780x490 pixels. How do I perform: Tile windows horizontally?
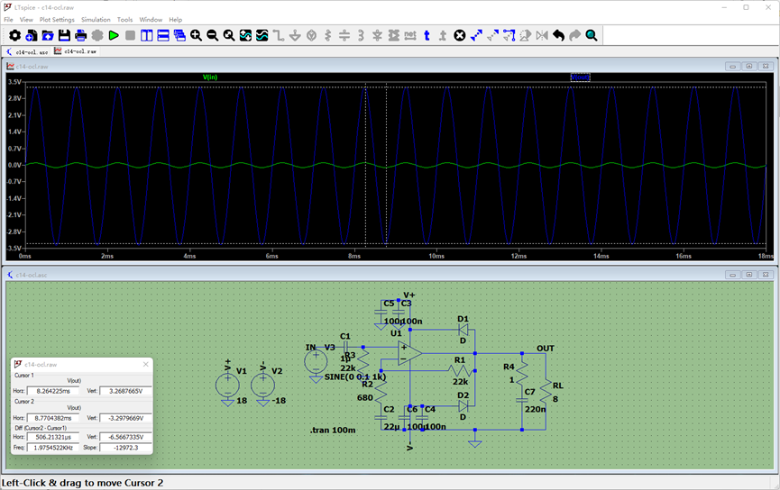[163, 35]
